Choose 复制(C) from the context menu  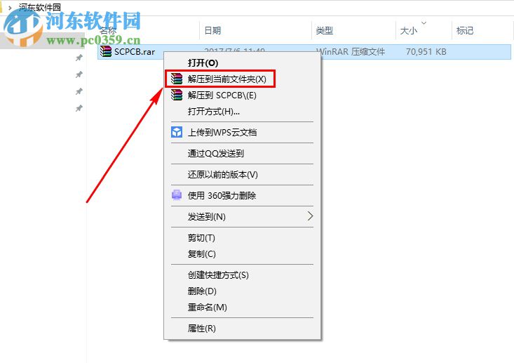tap(242, 253)
